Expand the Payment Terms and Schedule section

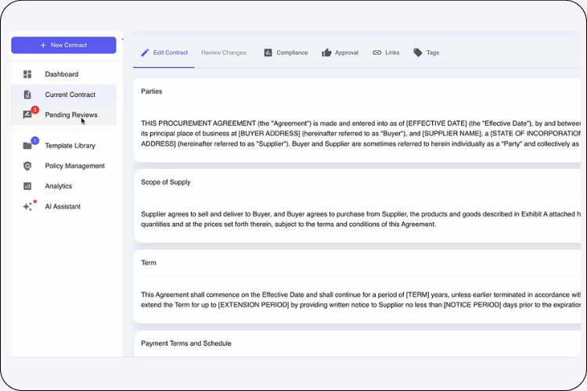point(185,343)
